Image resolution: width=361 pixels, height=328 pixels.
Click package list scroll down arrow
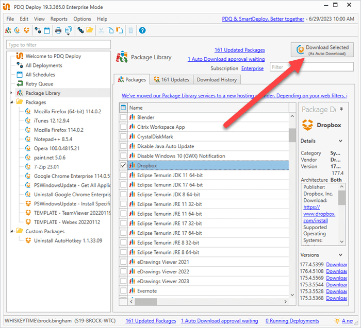292,295
